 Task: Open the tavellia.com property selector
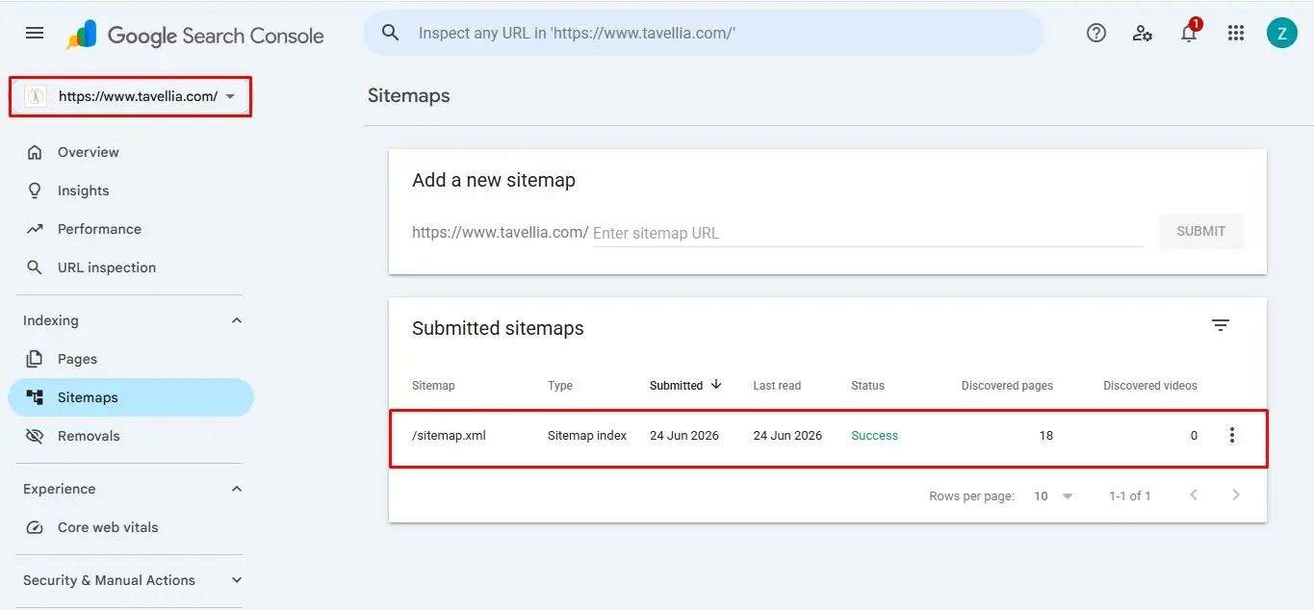click(x=131, y=96)
